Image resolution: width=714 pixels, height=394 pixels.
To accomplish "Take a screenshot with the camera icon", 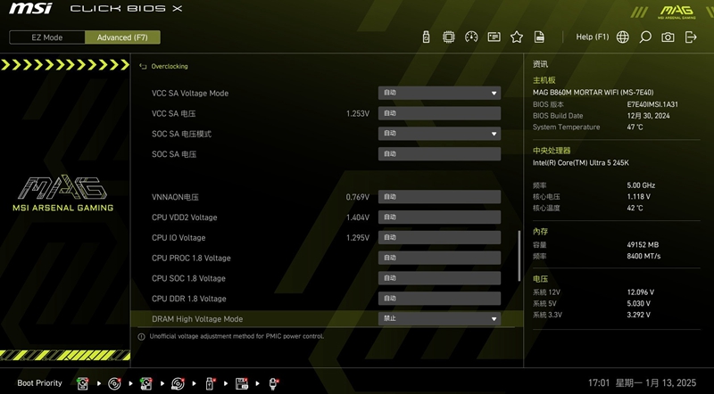I will (x=668, y=37).
